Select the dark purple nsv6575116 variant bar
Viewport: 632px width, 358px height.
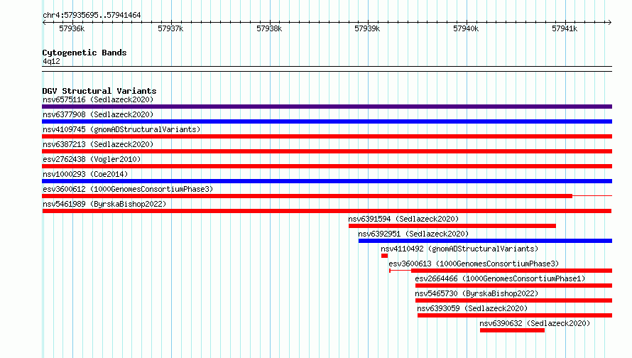(327, 107)
